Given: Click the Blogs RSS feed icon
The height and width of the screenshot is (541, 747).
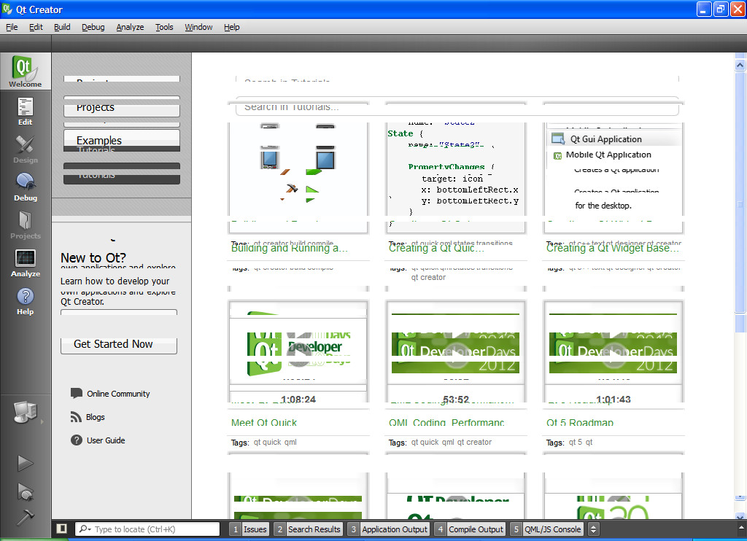Looking at the screenshot, I should click(76, 417).
